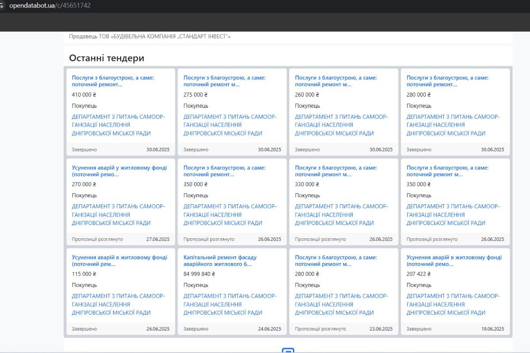The width and height of the screenshot is (530, 353).
Task: Open buyer department in 270 000 ₴ card
Action: [118, 214]
